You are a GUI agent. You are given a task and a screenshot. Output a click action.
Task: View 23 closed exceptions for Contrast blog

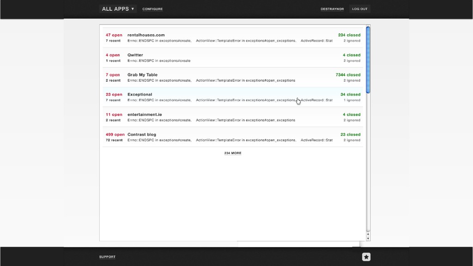(351, 134)
